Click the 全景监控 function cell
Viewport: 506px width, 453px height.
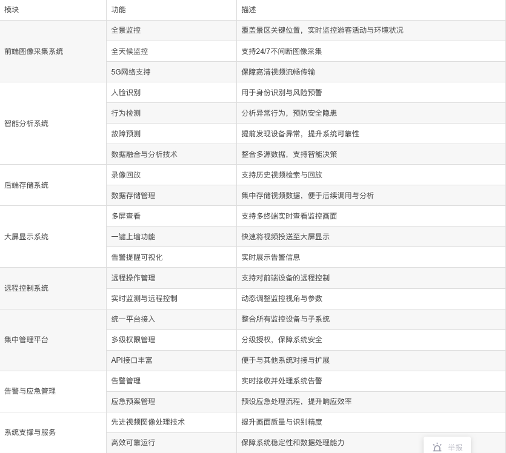click(126, 30)
